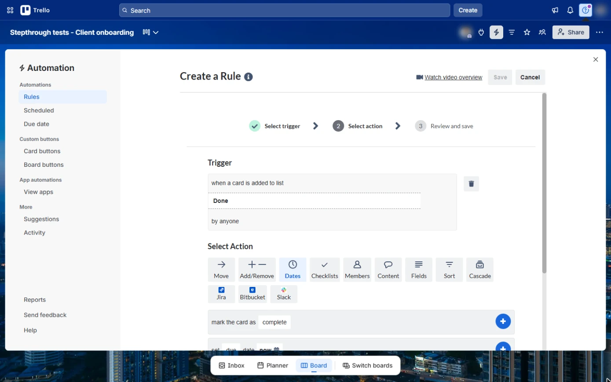The height and width of the screenshot is (382, 611).
Task: Switch to Planner in the bottom bar
Action: click(x=273, y=365)
